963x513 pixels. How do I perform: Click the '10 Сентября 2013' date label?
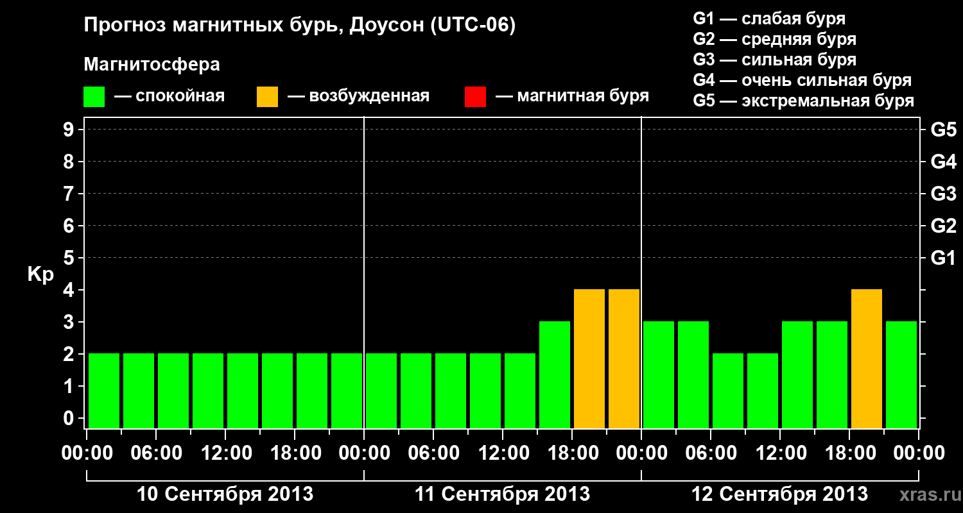[225, 494]
